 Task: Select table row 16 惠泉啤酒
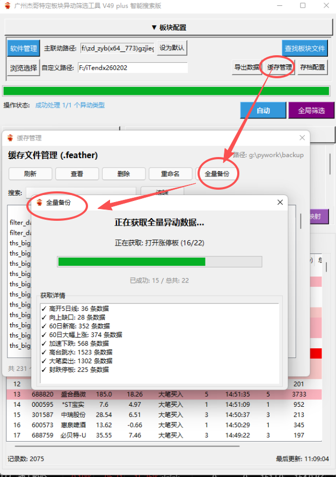[x=164, y=425]
